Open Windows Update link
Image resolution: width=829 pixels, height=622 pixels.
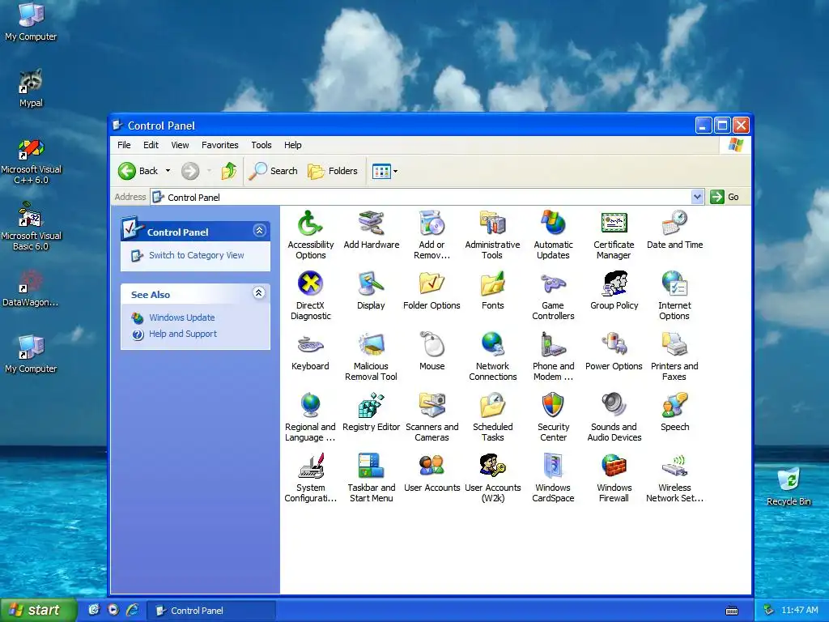[182, 317]
